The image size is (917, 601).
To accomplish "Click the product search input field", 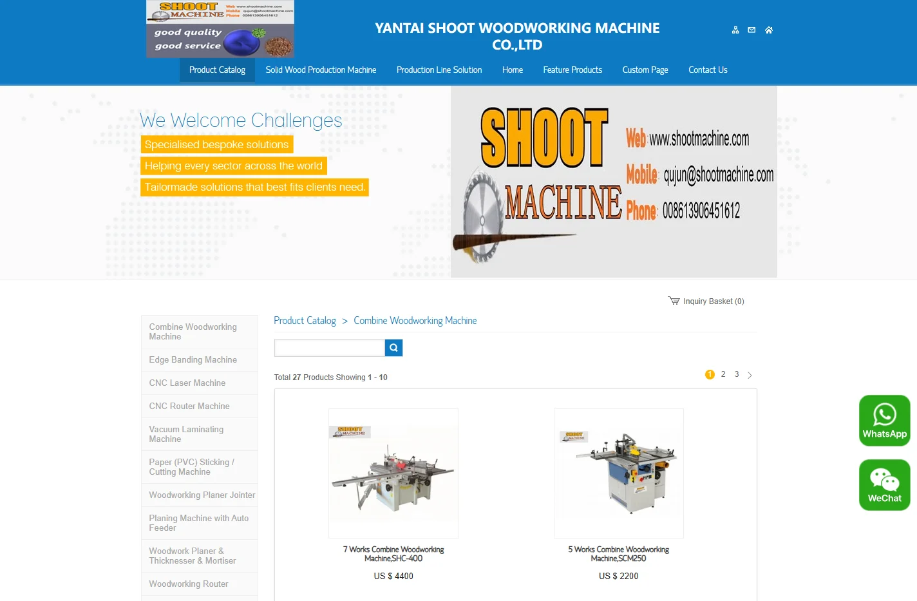I will pyautogui.click(x=330, y=348).
